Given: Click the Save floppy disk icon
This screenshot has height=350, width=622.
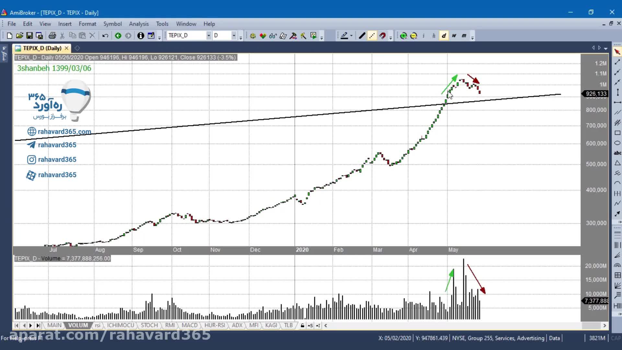Looking at the screenshot, I should pyautogui.click(x=29, y=36).
